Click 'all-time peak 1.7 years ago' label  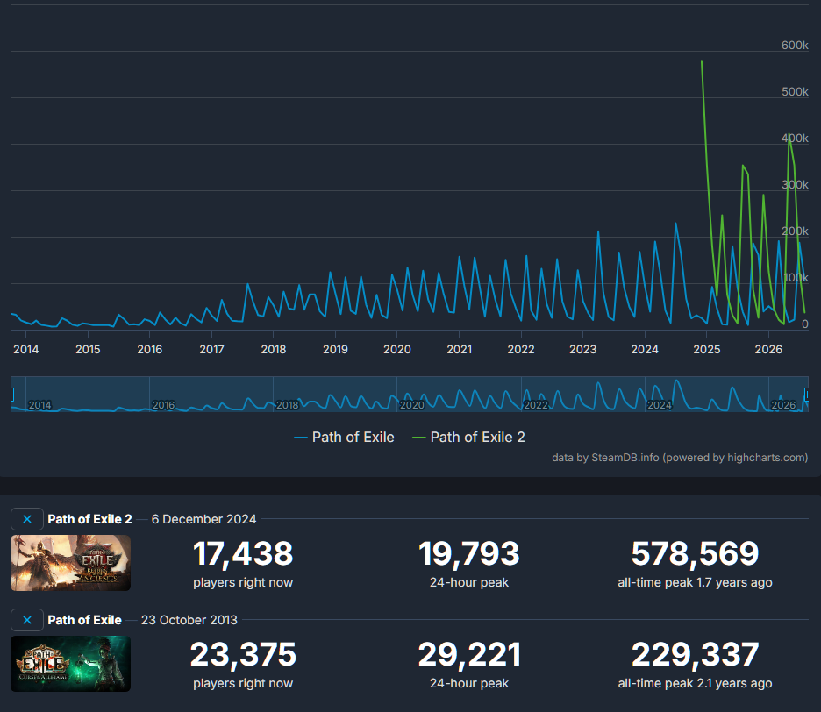[x=695, y=583]
